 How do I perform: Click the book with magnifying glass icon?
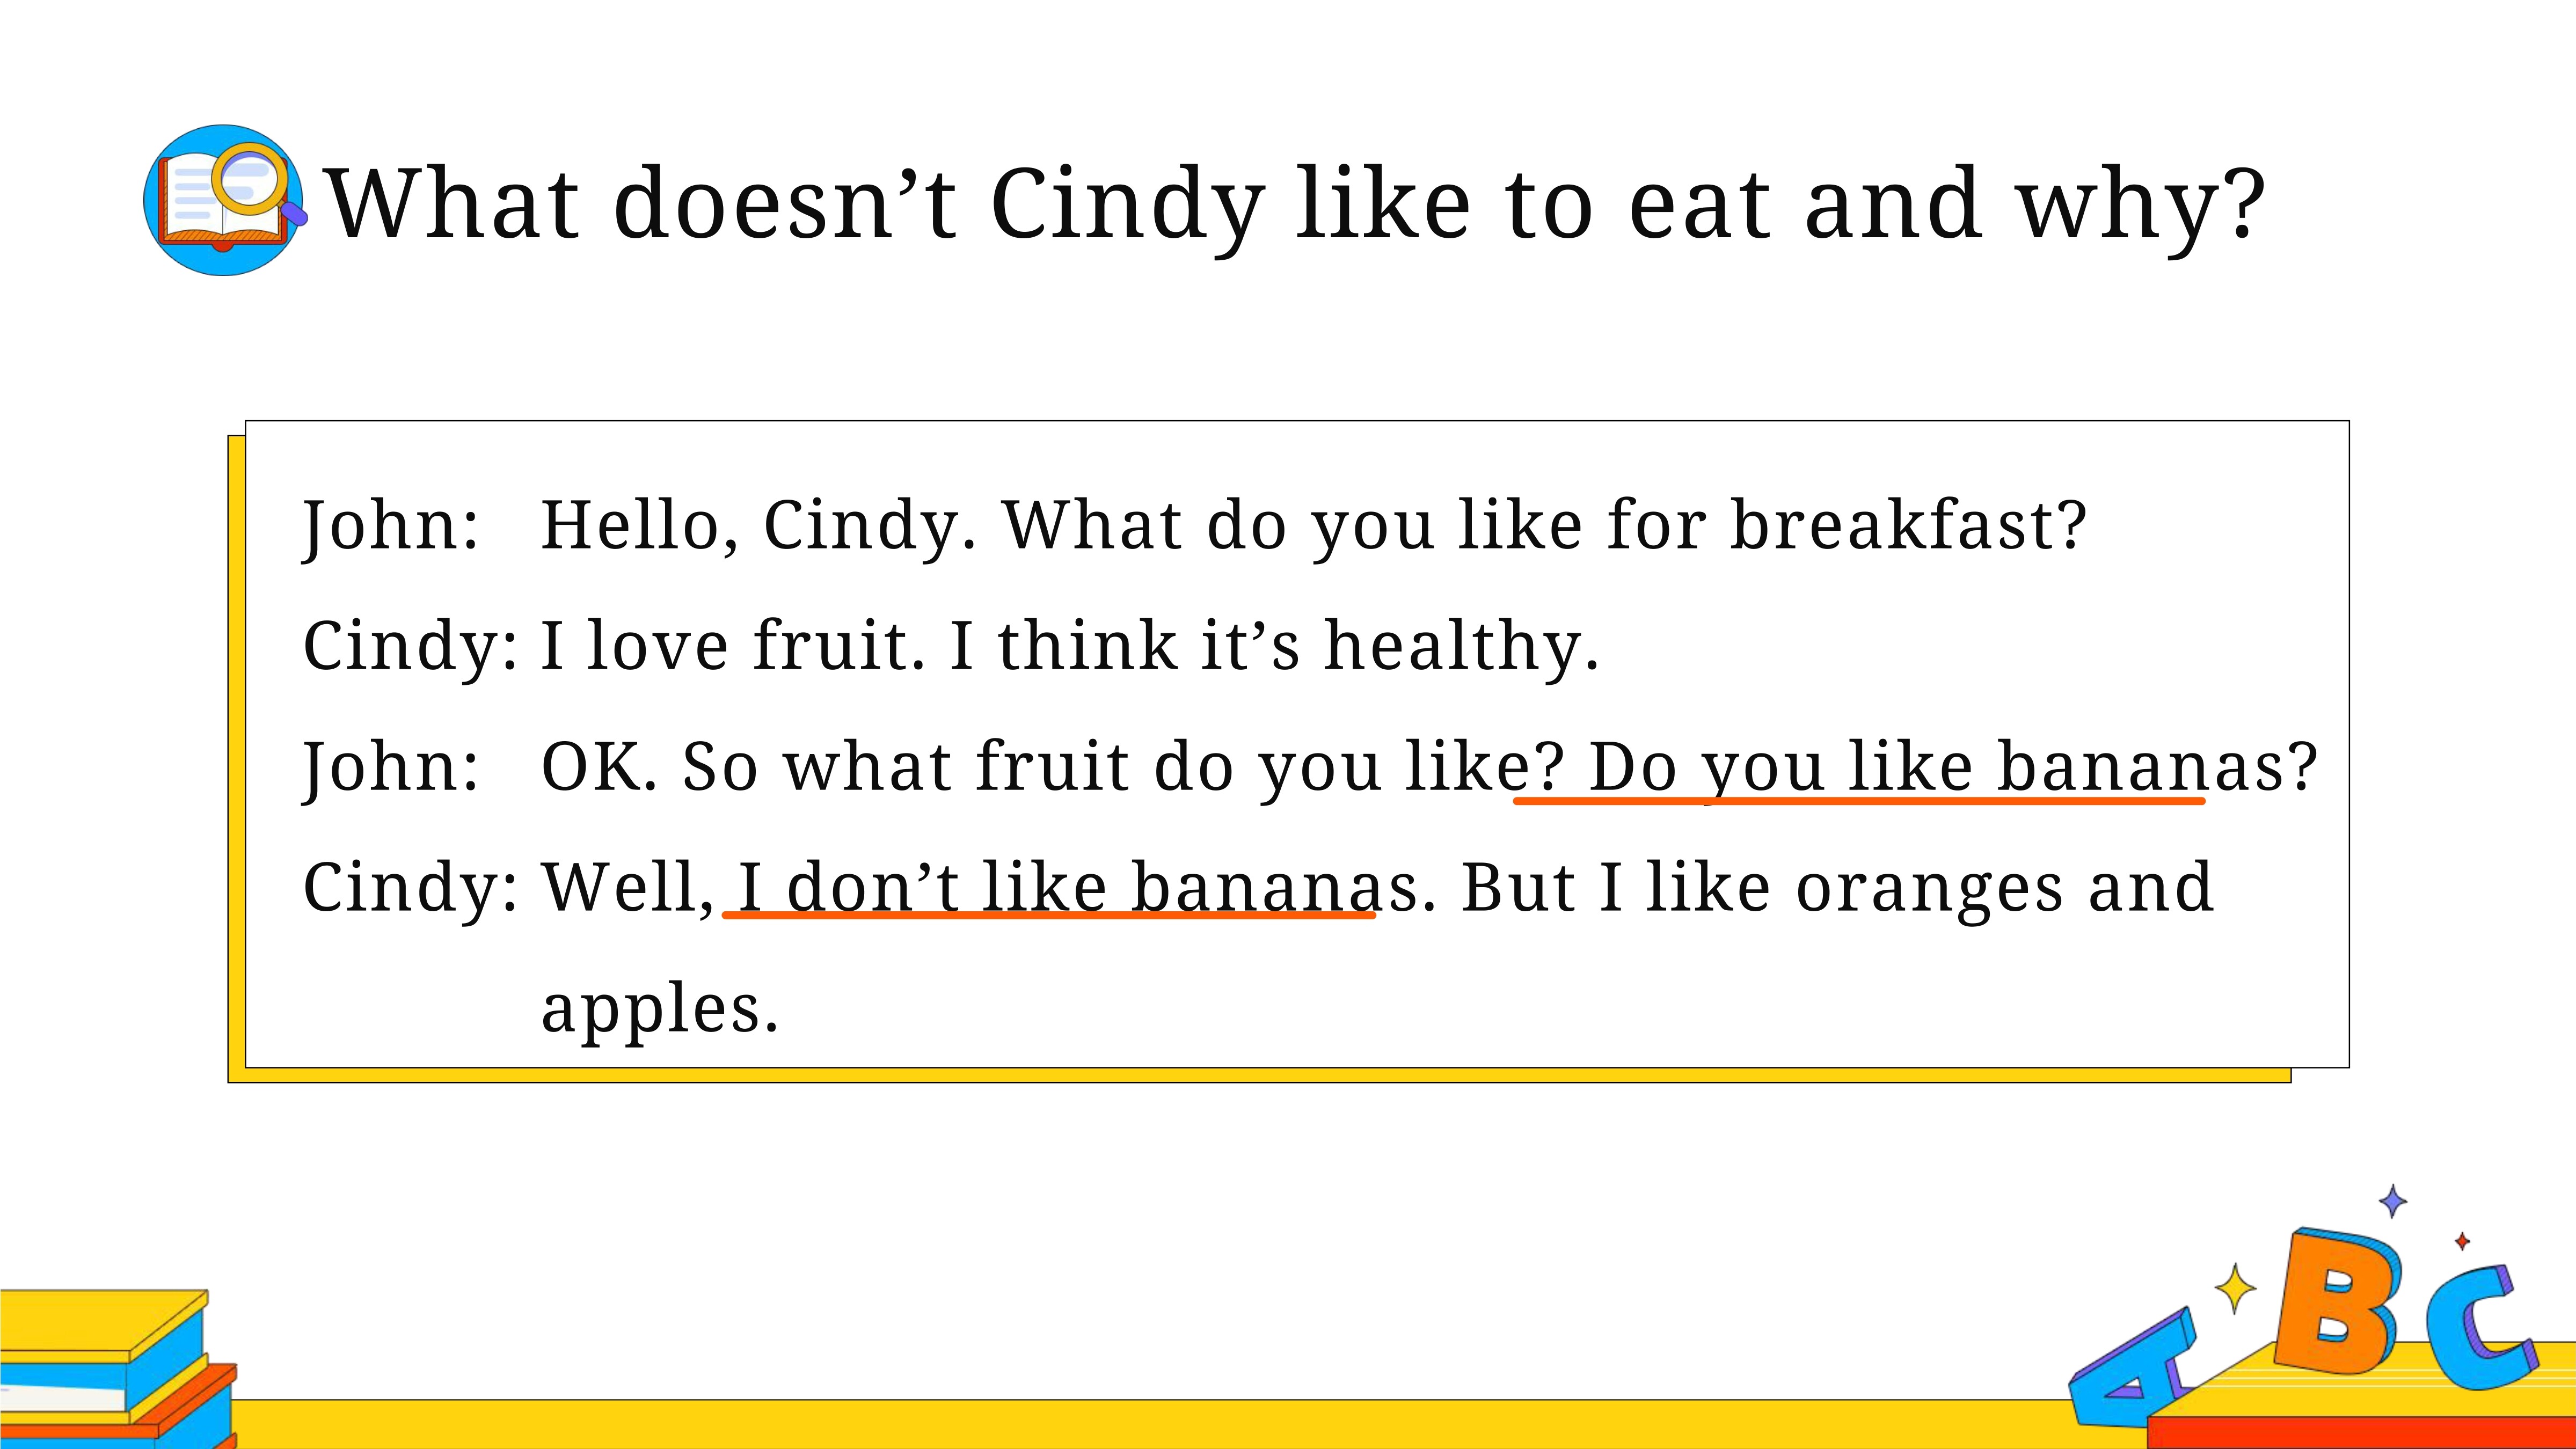pos(225,200)
